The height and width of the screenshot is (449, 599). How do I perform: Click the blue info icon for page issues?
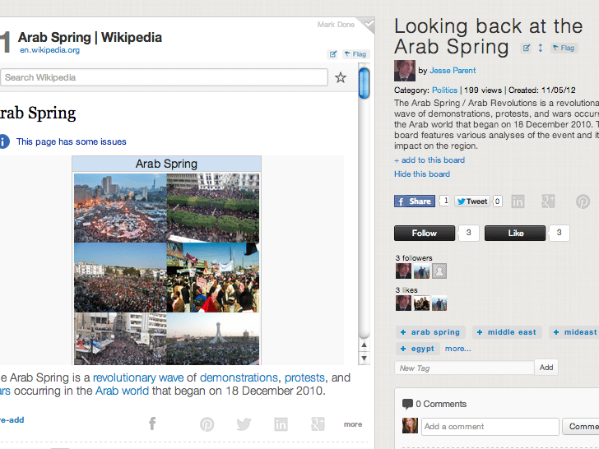(x=4, y=141)
